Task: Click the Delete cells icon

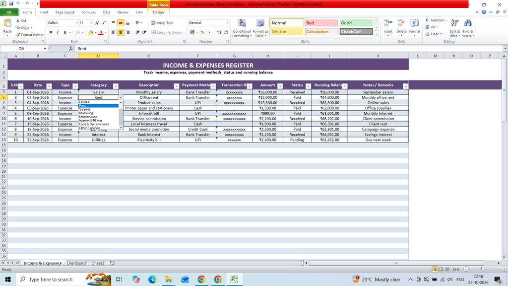Action: (401, 23)
